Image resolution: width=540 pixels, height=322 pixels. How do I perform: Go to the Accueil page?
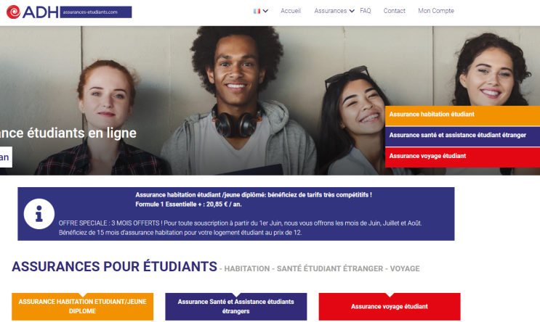290,11
